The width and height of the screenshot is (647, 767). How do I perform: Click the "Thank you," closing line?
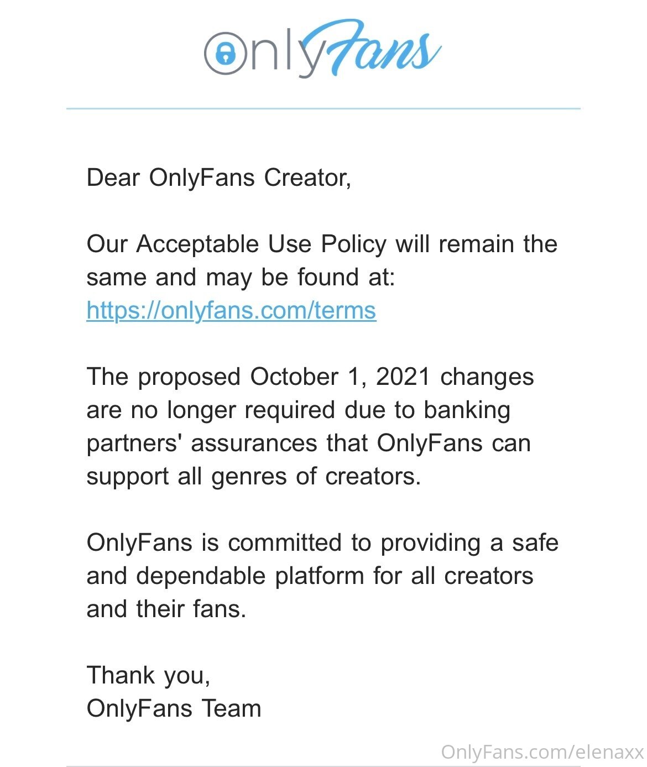coord(148,676)
